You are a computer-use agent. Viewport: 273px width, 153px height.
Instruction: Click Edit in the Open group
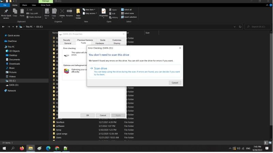click(x=112, y=14)
